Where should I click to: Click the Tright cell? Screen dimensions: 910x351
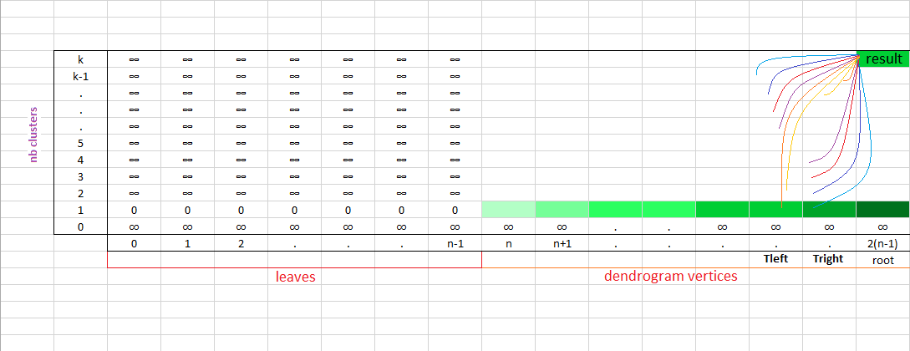coord(829,259)
